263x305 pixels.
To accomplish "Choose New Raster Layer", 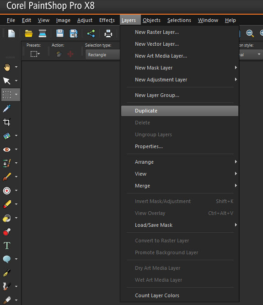I will (x=180, y=32).
